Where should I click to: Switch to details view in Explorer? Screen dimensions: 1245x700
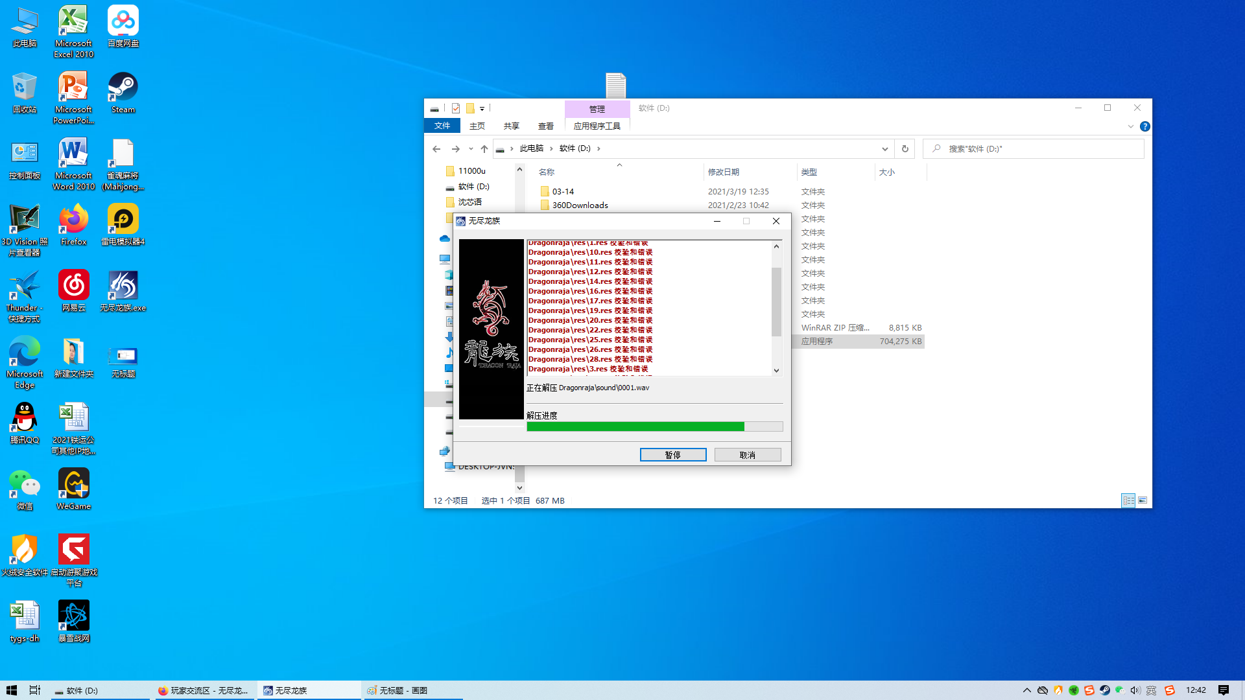tap(1128, 500)
